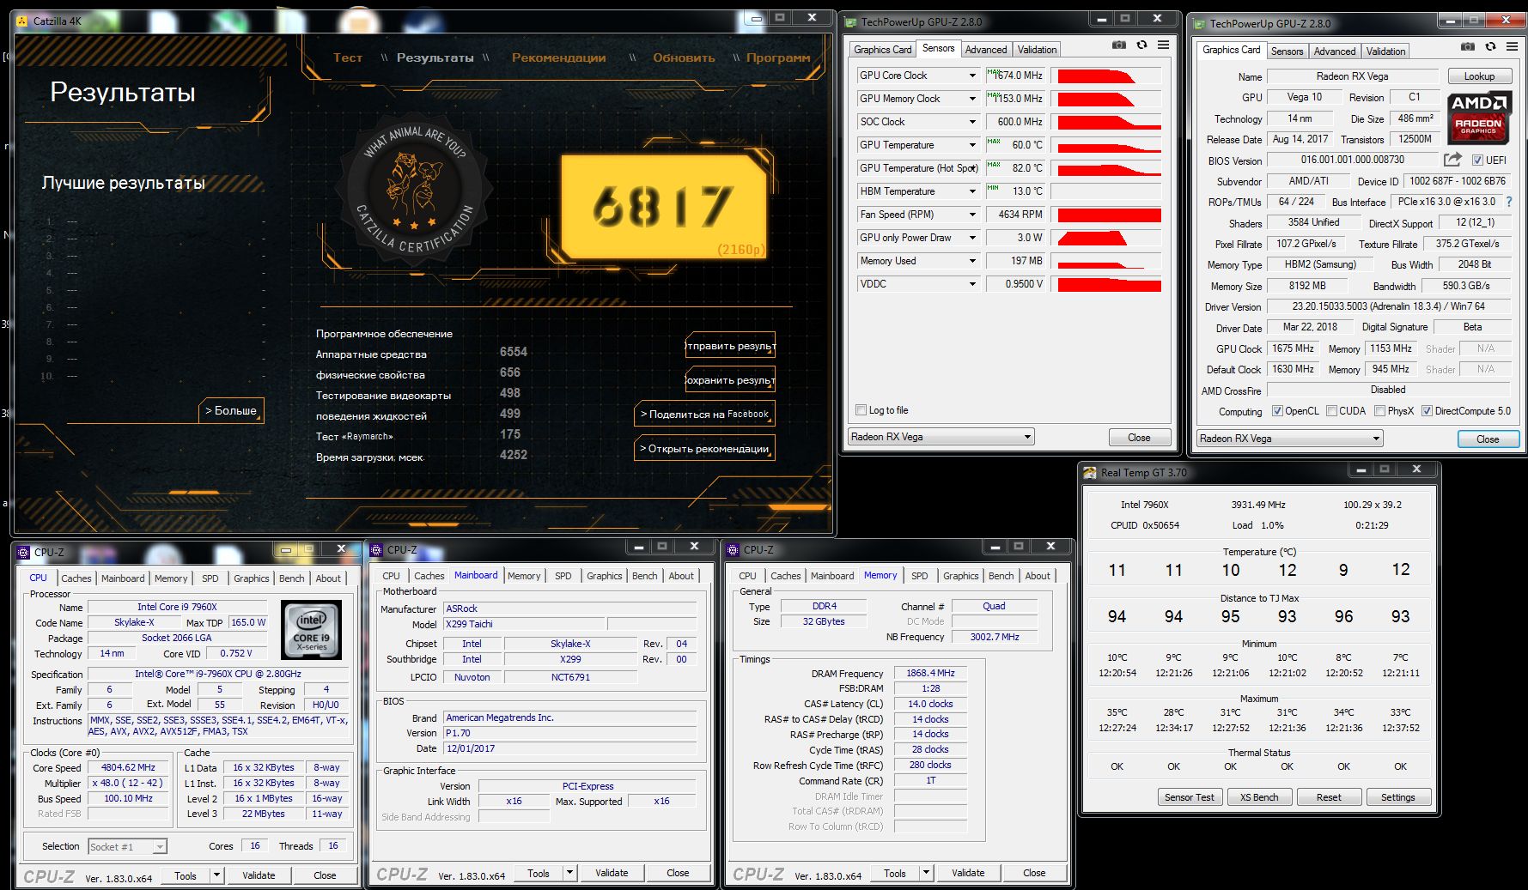Open Tools dropdown arrow in CPU-Z Memory window
Viewport: 1528px width, 890px height.
[x=926, y=873]
